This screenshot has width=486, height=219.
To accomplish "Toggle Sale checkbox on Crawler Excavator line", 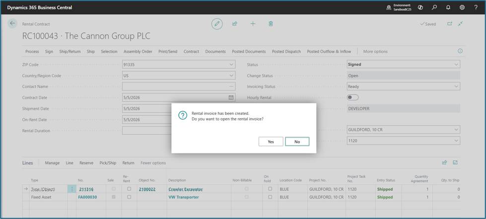I will click(114, 189).
